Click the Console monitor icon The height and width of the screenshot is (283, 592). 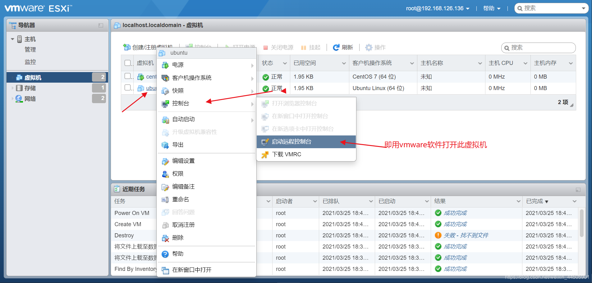point(165,104)
